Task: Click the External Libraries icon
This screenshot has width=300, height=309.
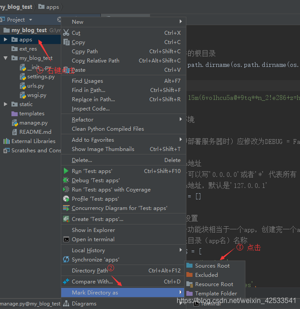Action: [x=7, y=141]
